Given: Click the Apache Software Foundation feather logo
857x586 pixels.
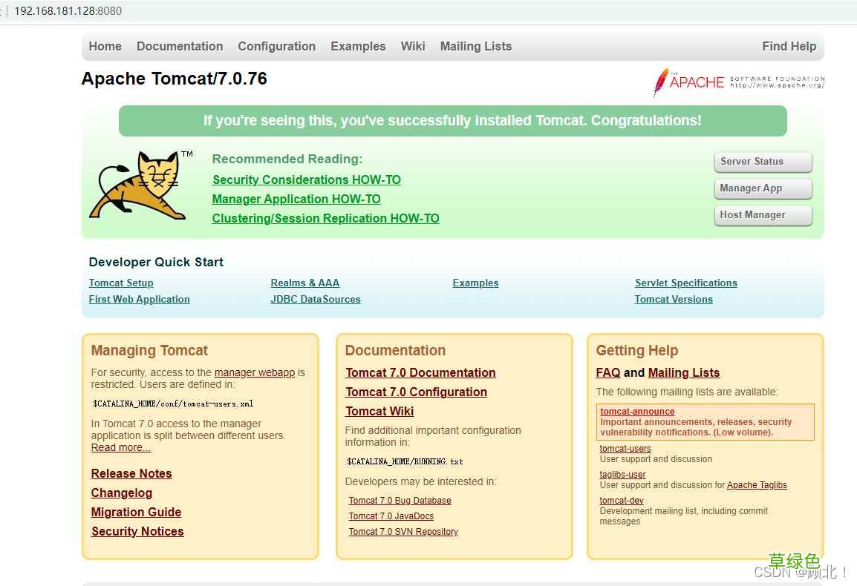Looking at the screenshot, I should (x=738, y=82).
